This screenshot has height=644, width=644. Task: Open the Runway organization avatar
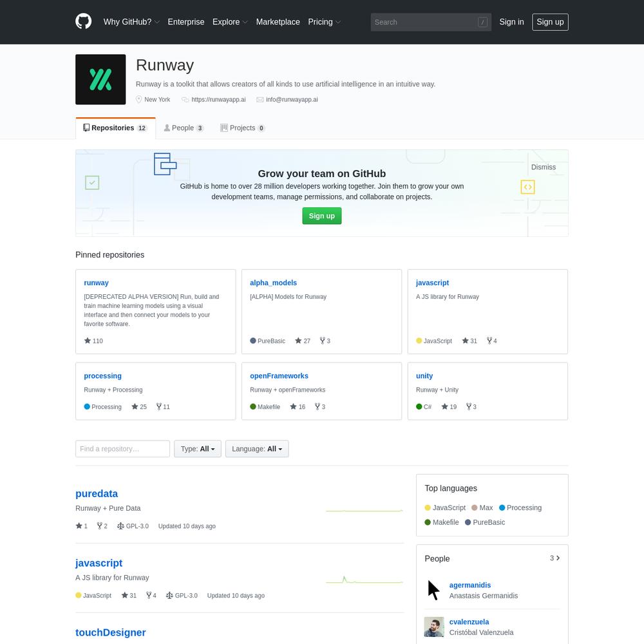point(100,79)
